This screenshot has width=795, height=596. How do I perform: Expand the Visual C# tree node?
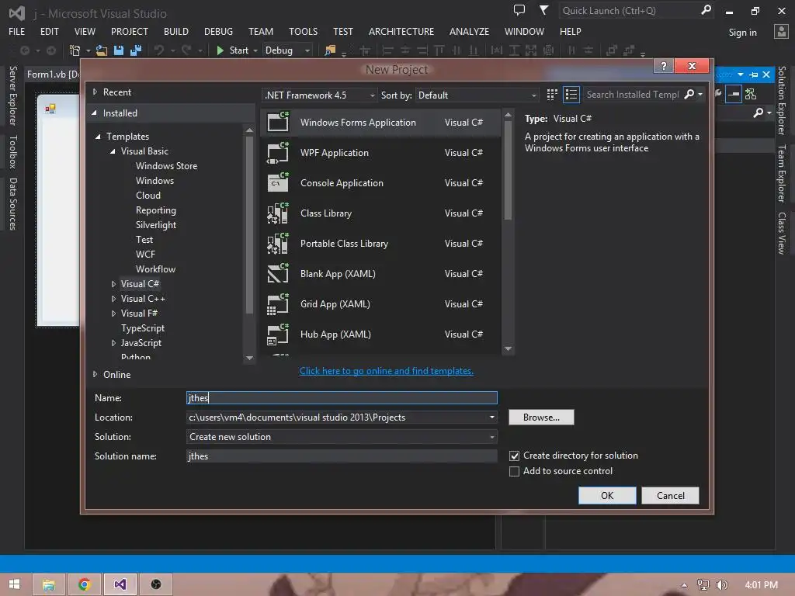[113, 284]
